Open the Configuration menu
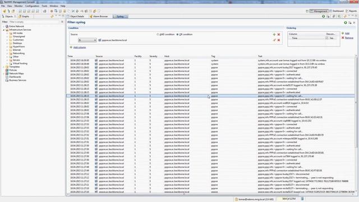Viewport: 359px width, 202px height. [x=32, y=6]
